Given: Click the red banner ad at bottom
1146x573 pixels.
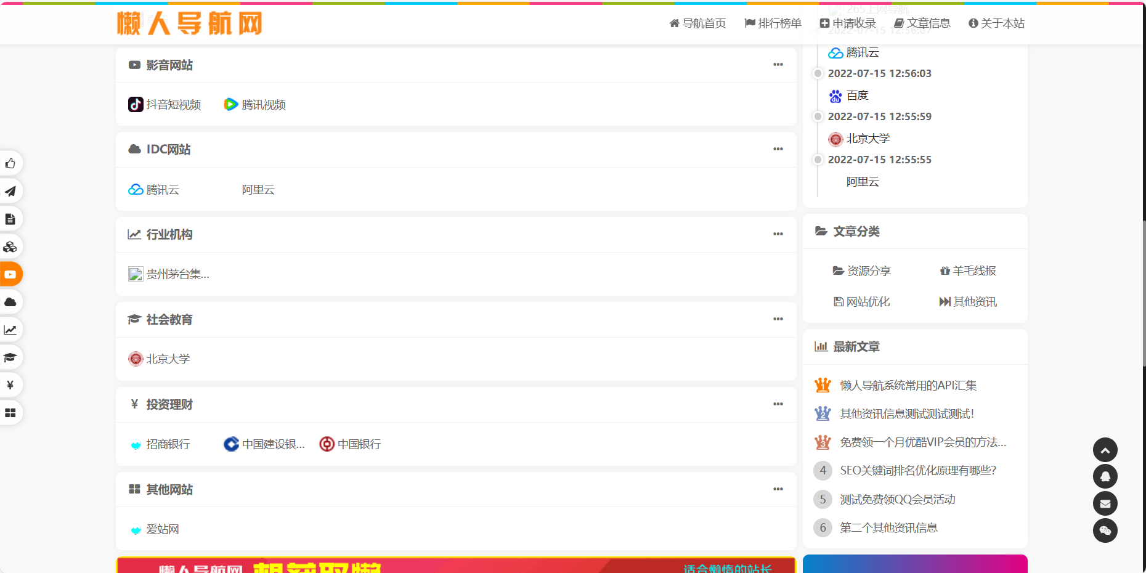Looking at the screenshot, I should click(x=456, y=565).
